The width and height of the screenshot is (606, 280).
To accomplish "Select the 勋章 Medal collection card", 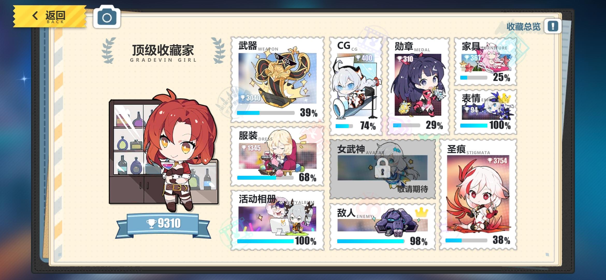I will coord(418,86).
